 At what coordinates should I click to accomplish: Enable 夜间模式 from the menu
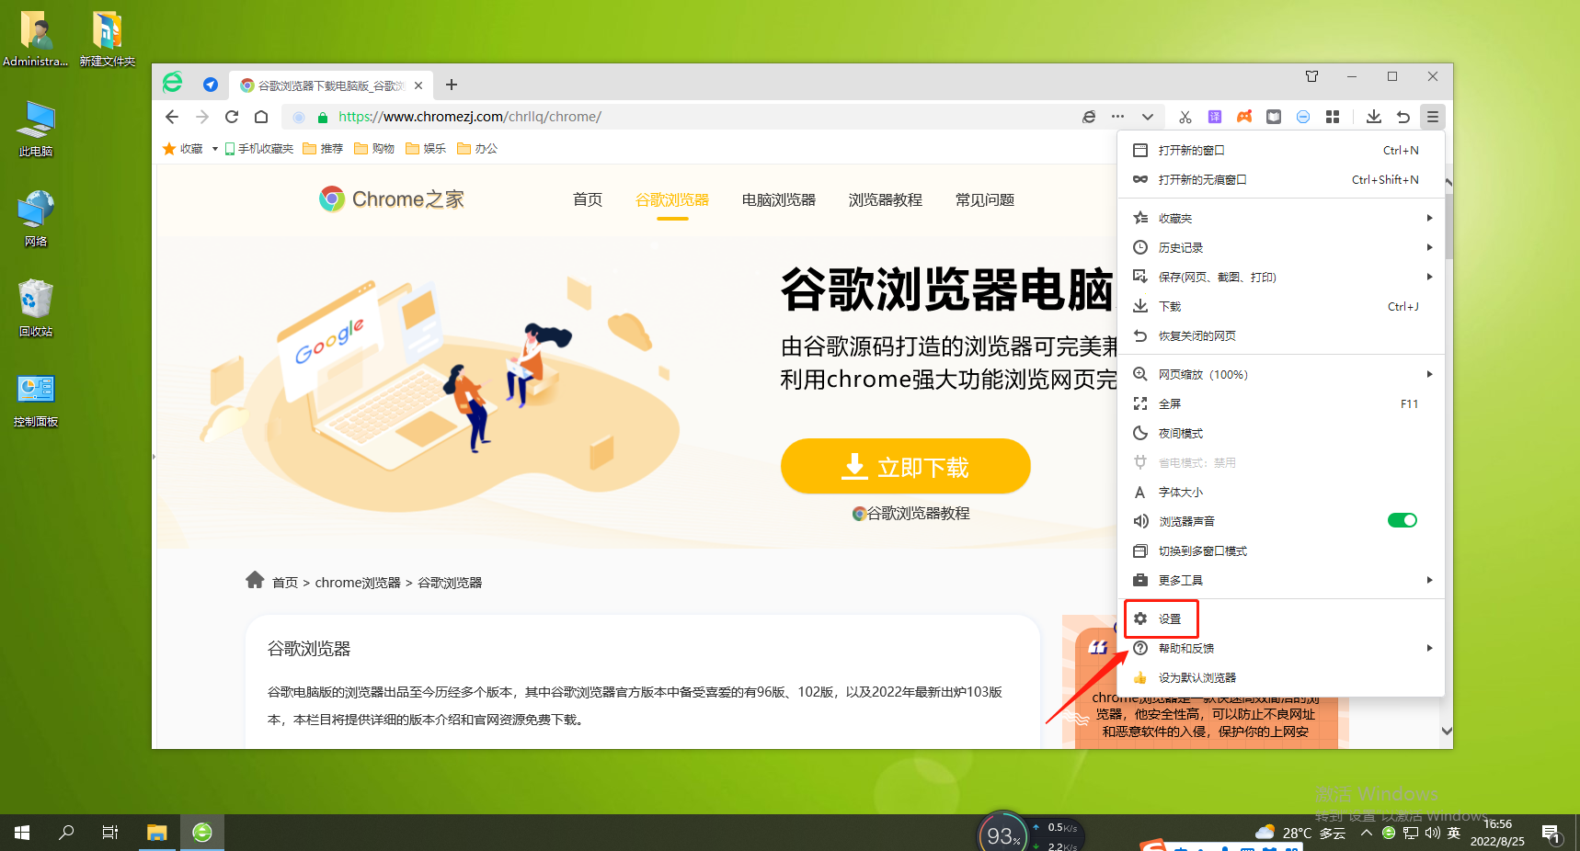coord(1281,433)
